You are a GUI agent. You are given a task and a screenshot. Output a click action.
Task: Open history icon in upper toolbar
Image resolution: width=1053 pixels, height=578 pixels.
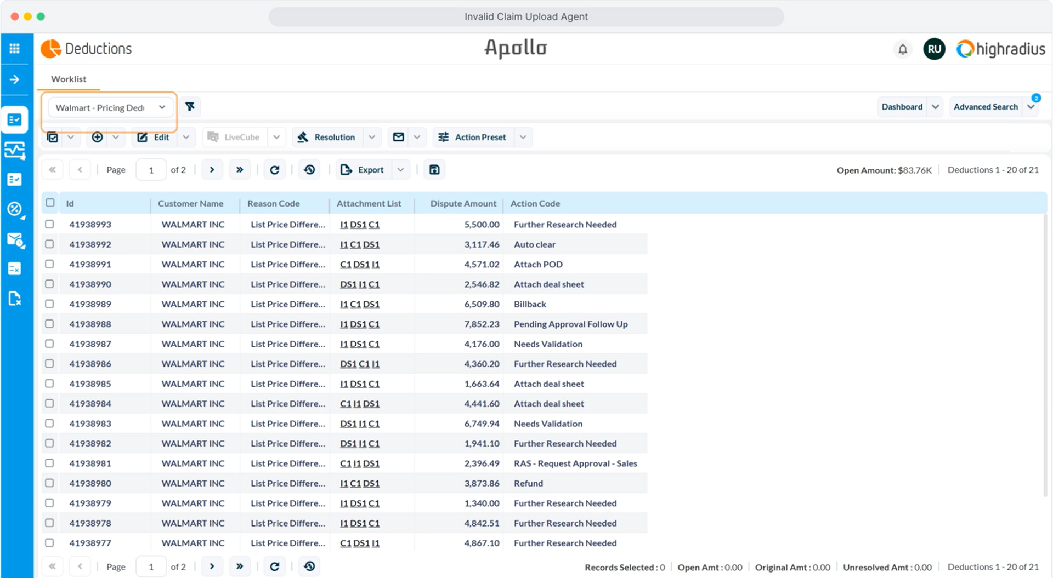click(309, 170)
